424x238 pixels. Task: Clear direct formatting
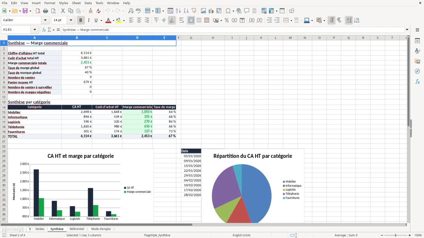click(x=98, y=11)
